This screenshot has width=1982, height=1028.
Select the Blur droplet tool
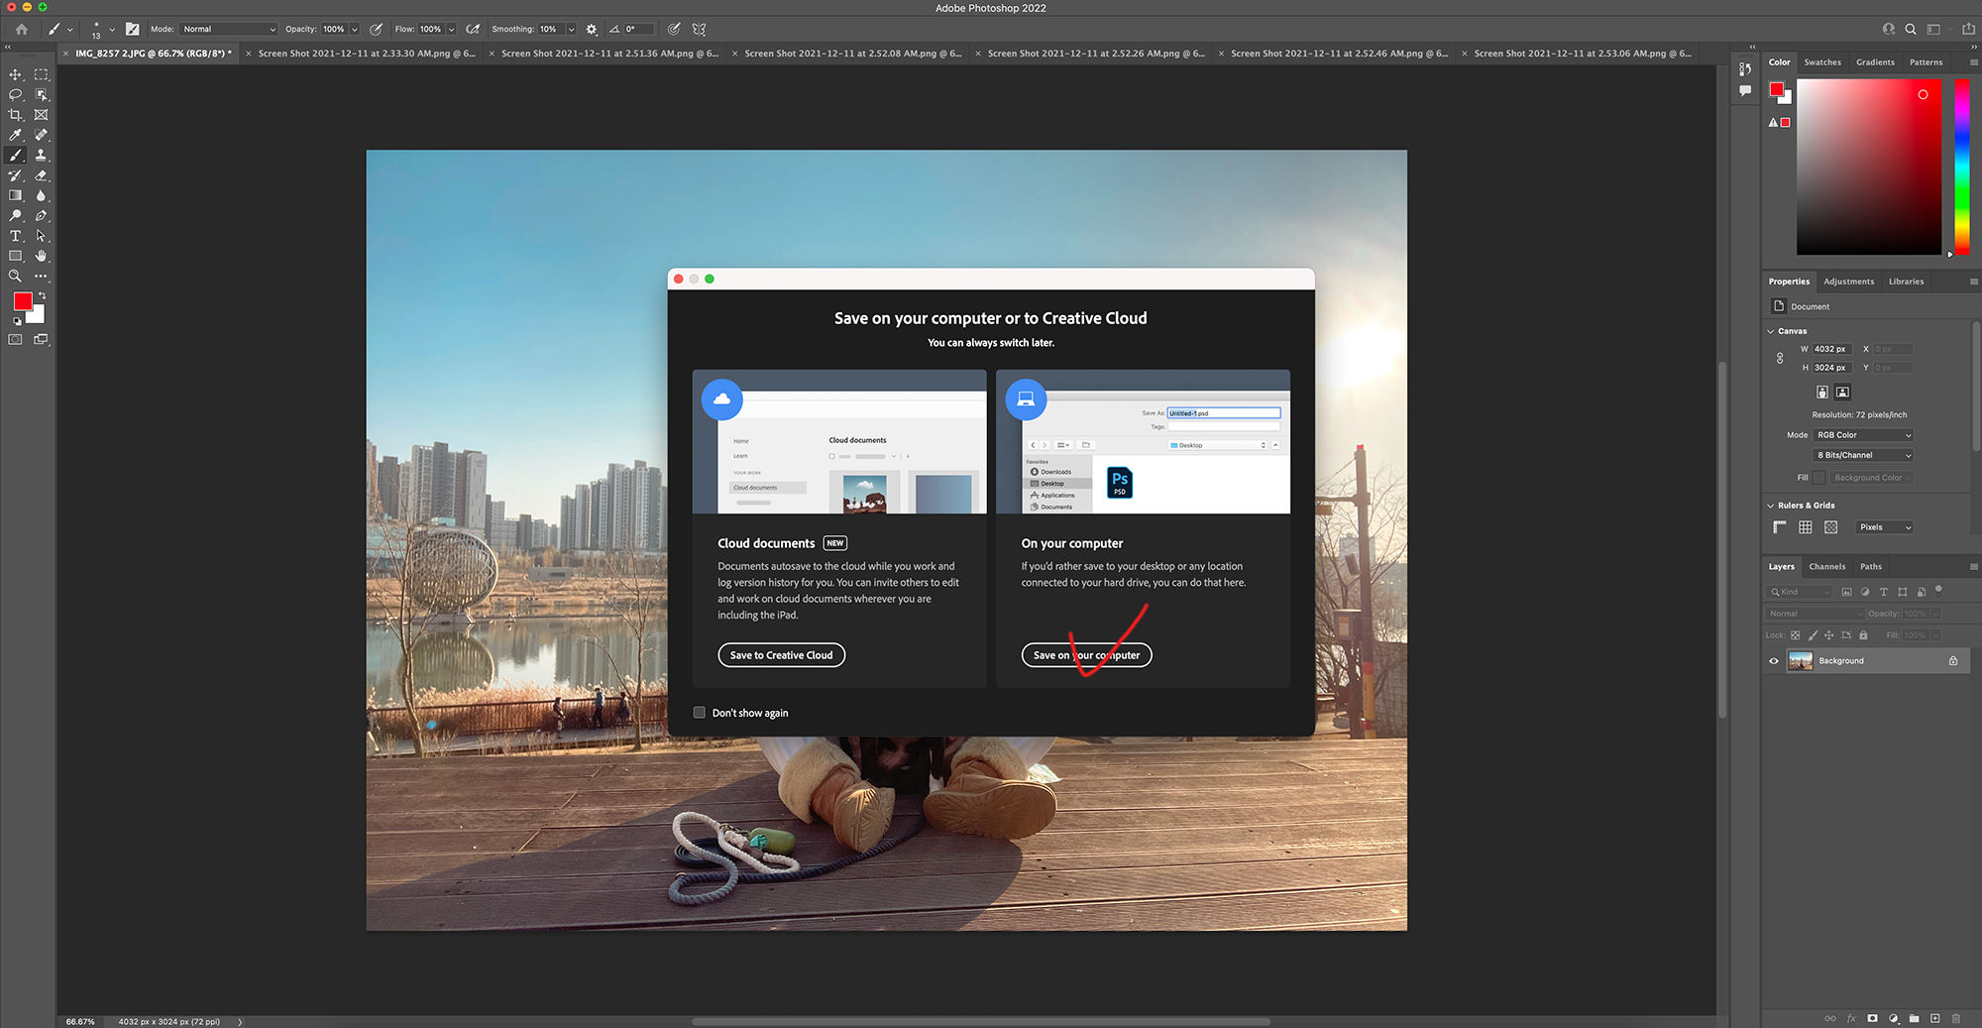tap(41, 195)
